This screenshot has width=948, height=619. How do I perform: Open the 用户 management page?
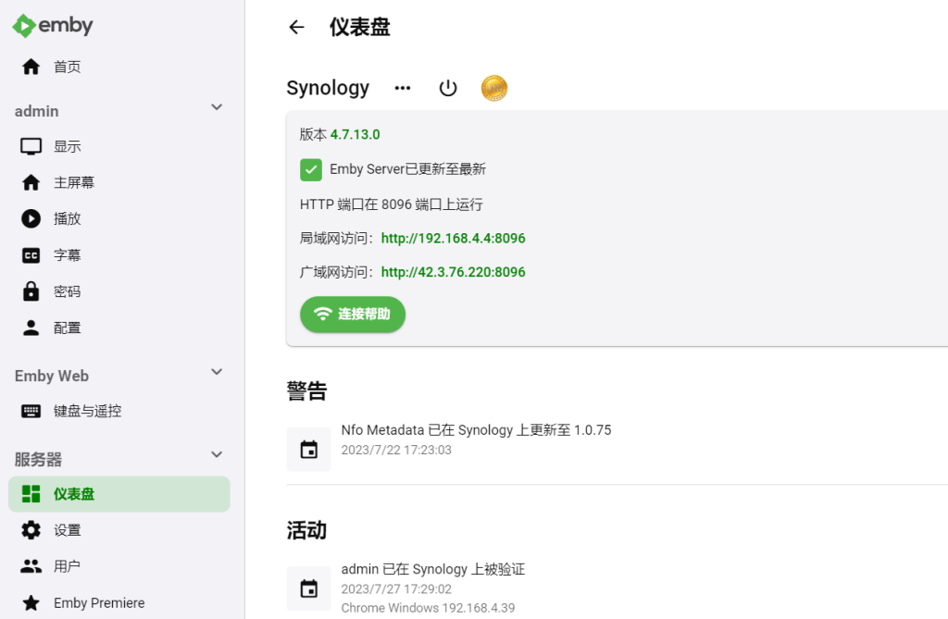pyautogui.click(x=119, y=566)
